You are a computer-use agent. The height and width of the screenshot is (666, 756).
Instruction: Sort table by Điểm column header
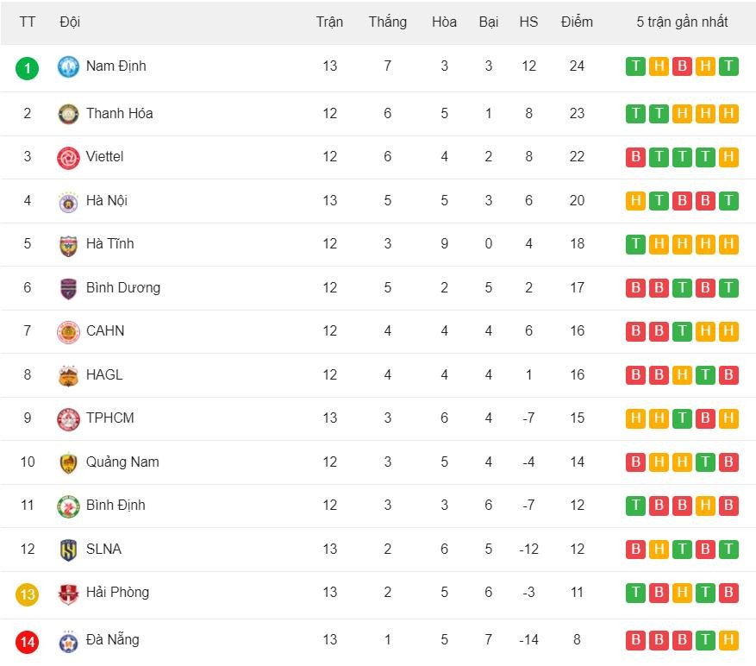577,22
